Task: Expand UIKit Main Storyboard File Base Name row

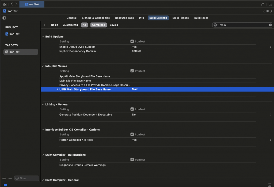Action: 57,89
